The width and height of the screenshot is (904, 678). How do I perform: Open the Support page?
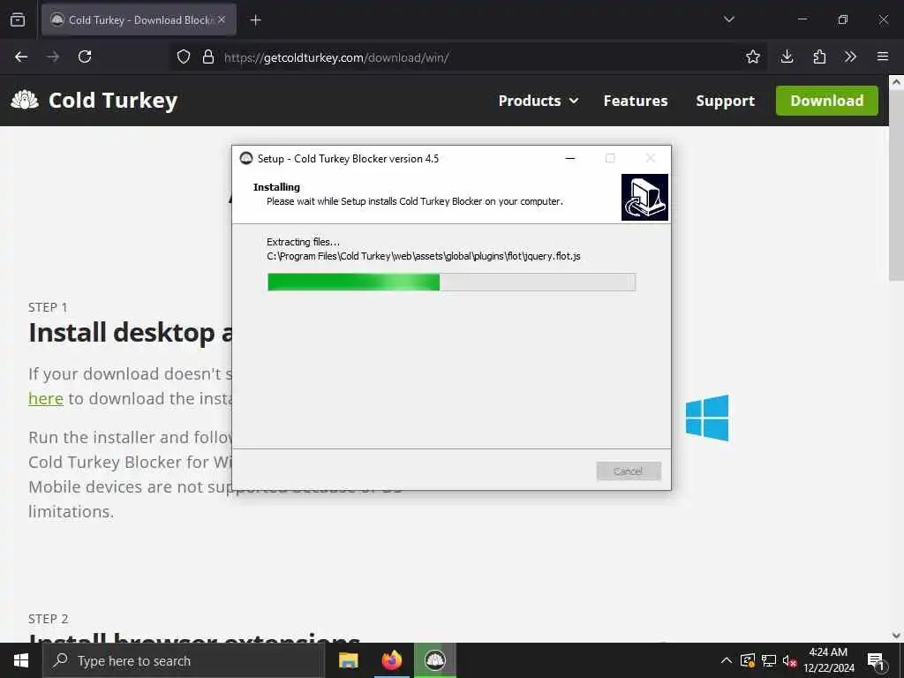pos(725,101)
